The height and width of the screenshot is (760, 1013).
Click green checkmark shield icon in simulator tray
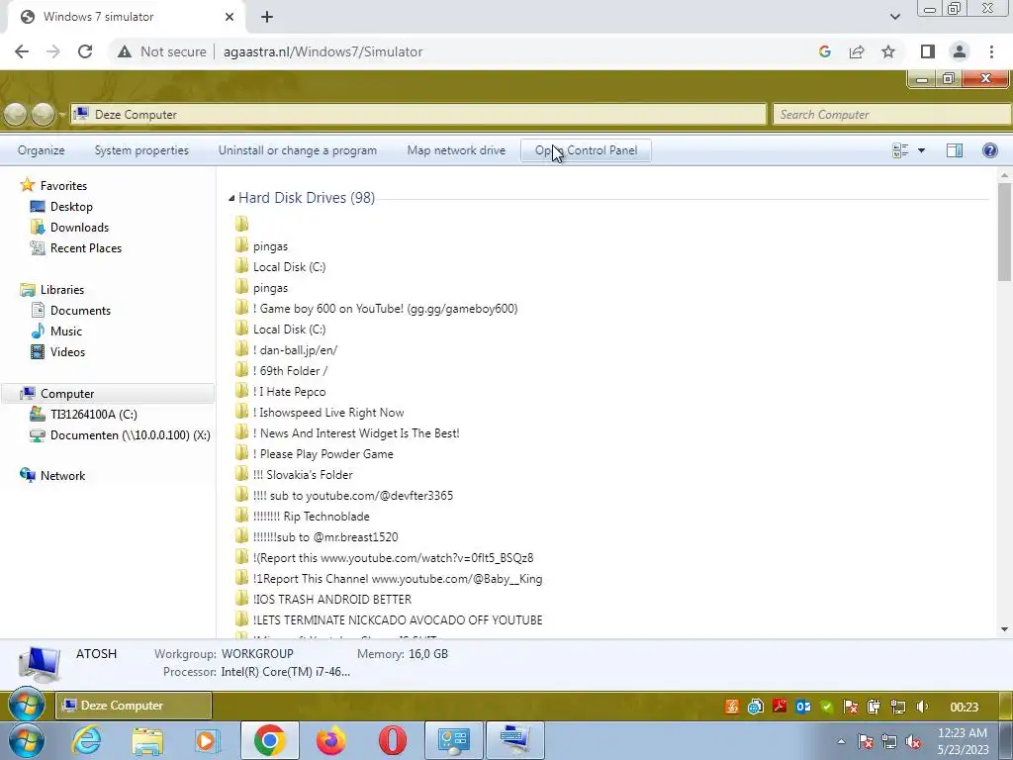826,707
